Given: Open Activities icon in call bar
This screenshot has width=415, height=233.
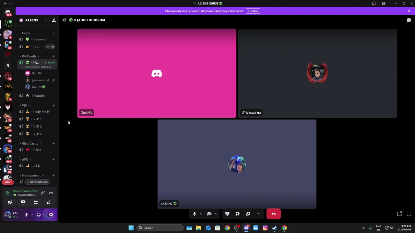Looking at the screenshot, I should (238, 214).
